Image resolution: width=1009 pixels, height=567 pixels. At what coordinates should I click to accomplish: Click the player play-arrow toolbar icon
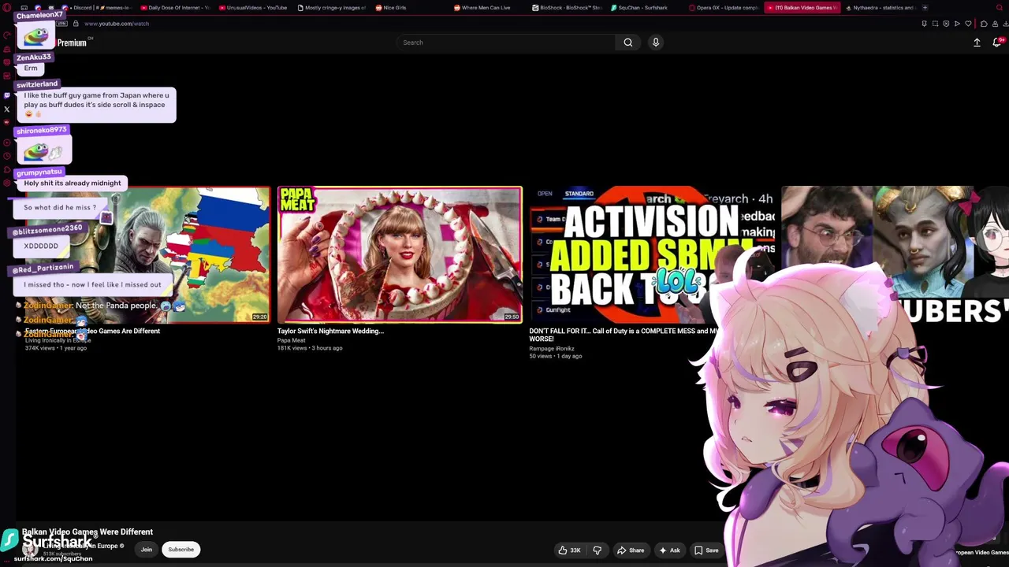point(957,24)
